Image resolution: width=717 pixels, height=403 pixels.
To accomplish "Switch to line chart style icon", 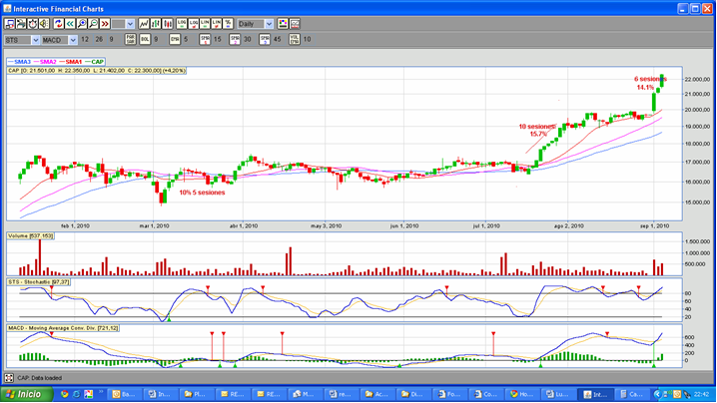I will (145, 23).
